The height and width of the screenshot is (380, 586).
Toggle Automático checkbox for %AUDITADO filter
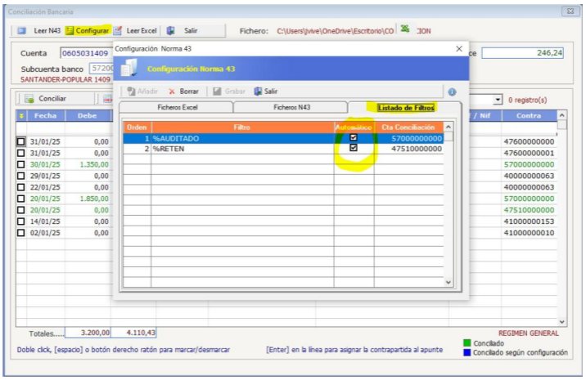coord(354,138)
